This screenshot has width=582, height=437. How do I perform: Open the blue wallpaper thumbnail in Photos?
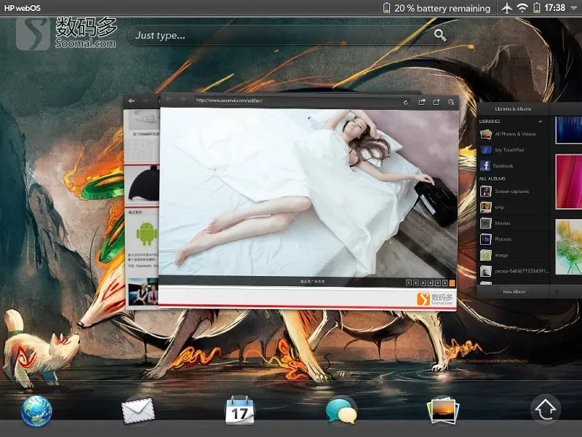(x=569, y=130)
